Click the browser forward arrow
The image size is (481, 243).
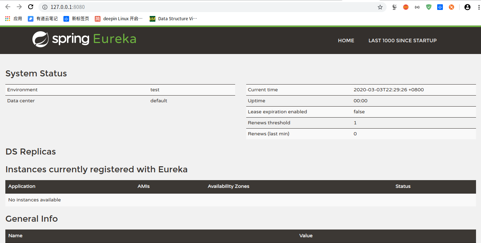(19, 7)
